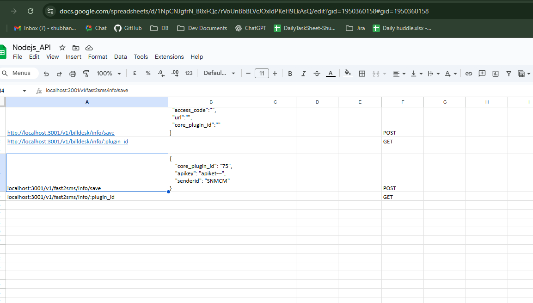This screenshot has width=533, height=303.
Task: Open the Extensions menu
Action: tap(169, 57)
